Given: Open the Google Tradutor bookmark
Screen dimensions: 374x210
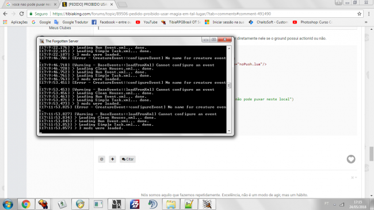Looking at the screenshot, I should click(71, 22).
